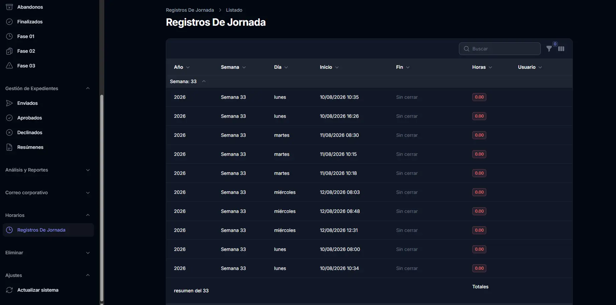Click the Listado breadcrumb
Viewport: 616px width, 305px height.
[x=234, y=10]
